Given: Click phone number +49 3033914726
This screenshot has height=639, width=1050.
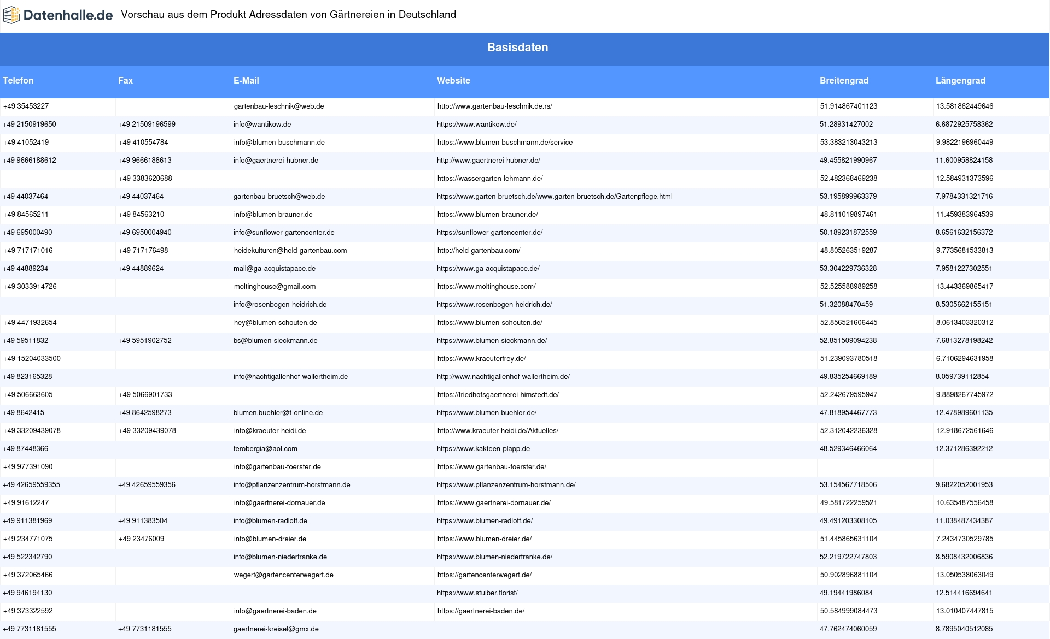Looking at the screenshot, I should pyautogui.click(x=30, y=287).
